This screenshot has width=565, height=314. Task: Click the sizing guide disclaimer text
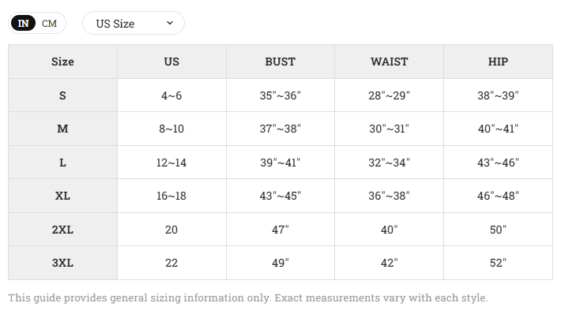pos(248,297)
